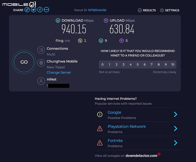Click the Connections icon
Screen dimensions: 196x162
tap(41, 50)
